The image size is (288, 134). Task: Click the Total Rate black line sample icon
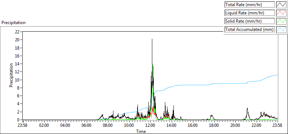(x=282, y=5)
